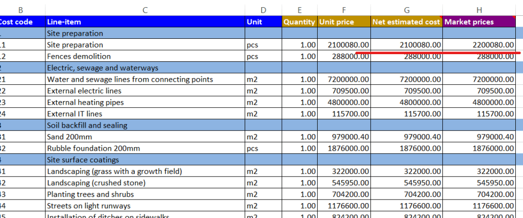
Task: Click the "Landscaping (crushed stone)" cell
Action: pos(145,183)
